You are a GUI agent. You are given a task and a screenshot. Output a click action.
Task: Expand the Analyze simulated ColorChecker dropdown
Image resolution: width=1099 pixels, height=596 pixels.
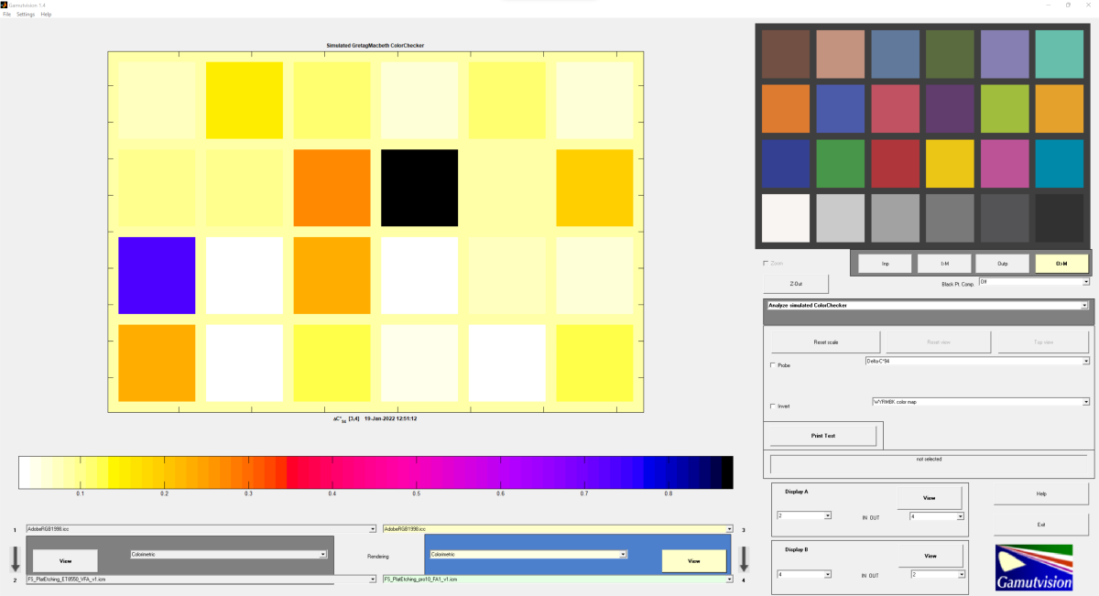pos(1084,305)
